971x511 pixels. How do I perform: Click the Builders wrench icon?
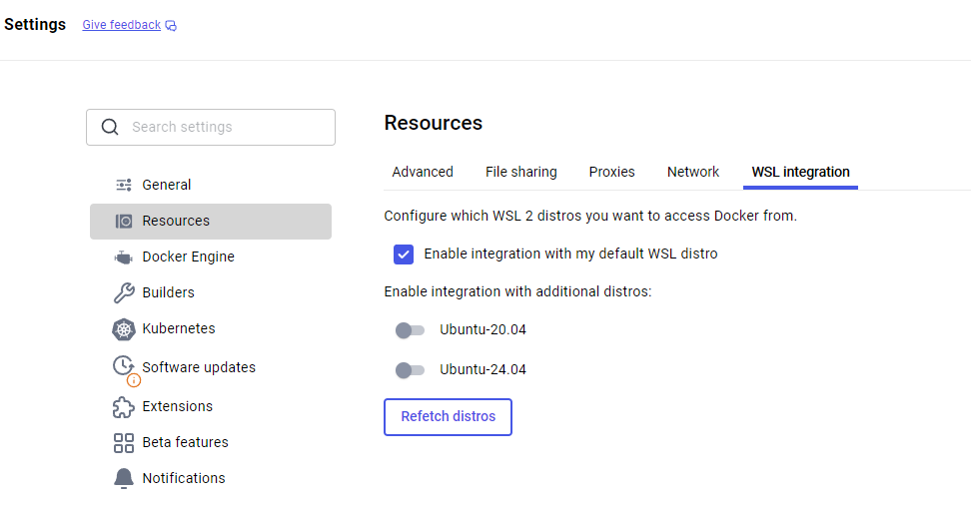pyautogui.click(x=124, y=292)
